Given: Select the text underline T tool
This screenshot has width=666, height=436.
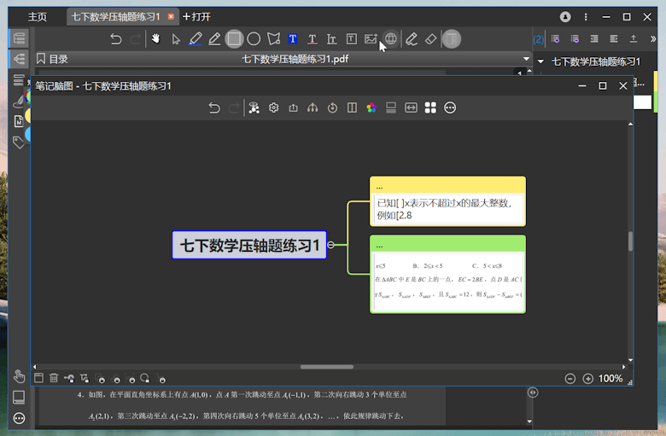Looking at the screenshot, I should pyautogui.click(x=313, y=39).
